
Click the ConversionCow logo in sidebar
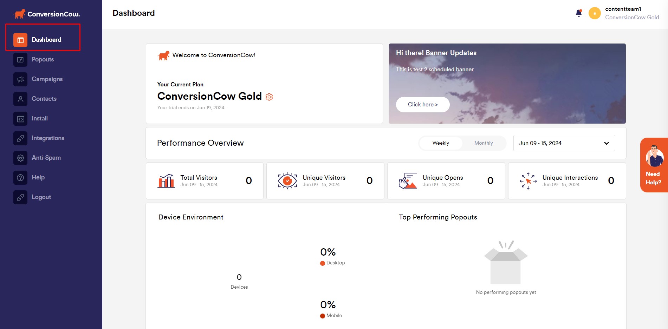tap(46, 14)
